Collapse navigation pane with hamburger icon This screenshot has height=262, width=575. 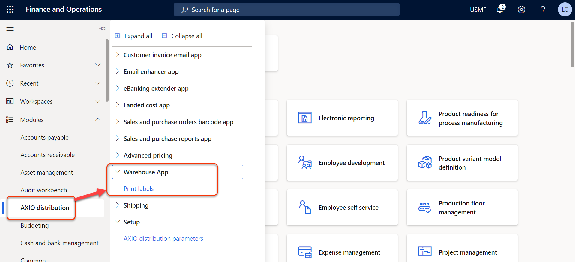10,29
